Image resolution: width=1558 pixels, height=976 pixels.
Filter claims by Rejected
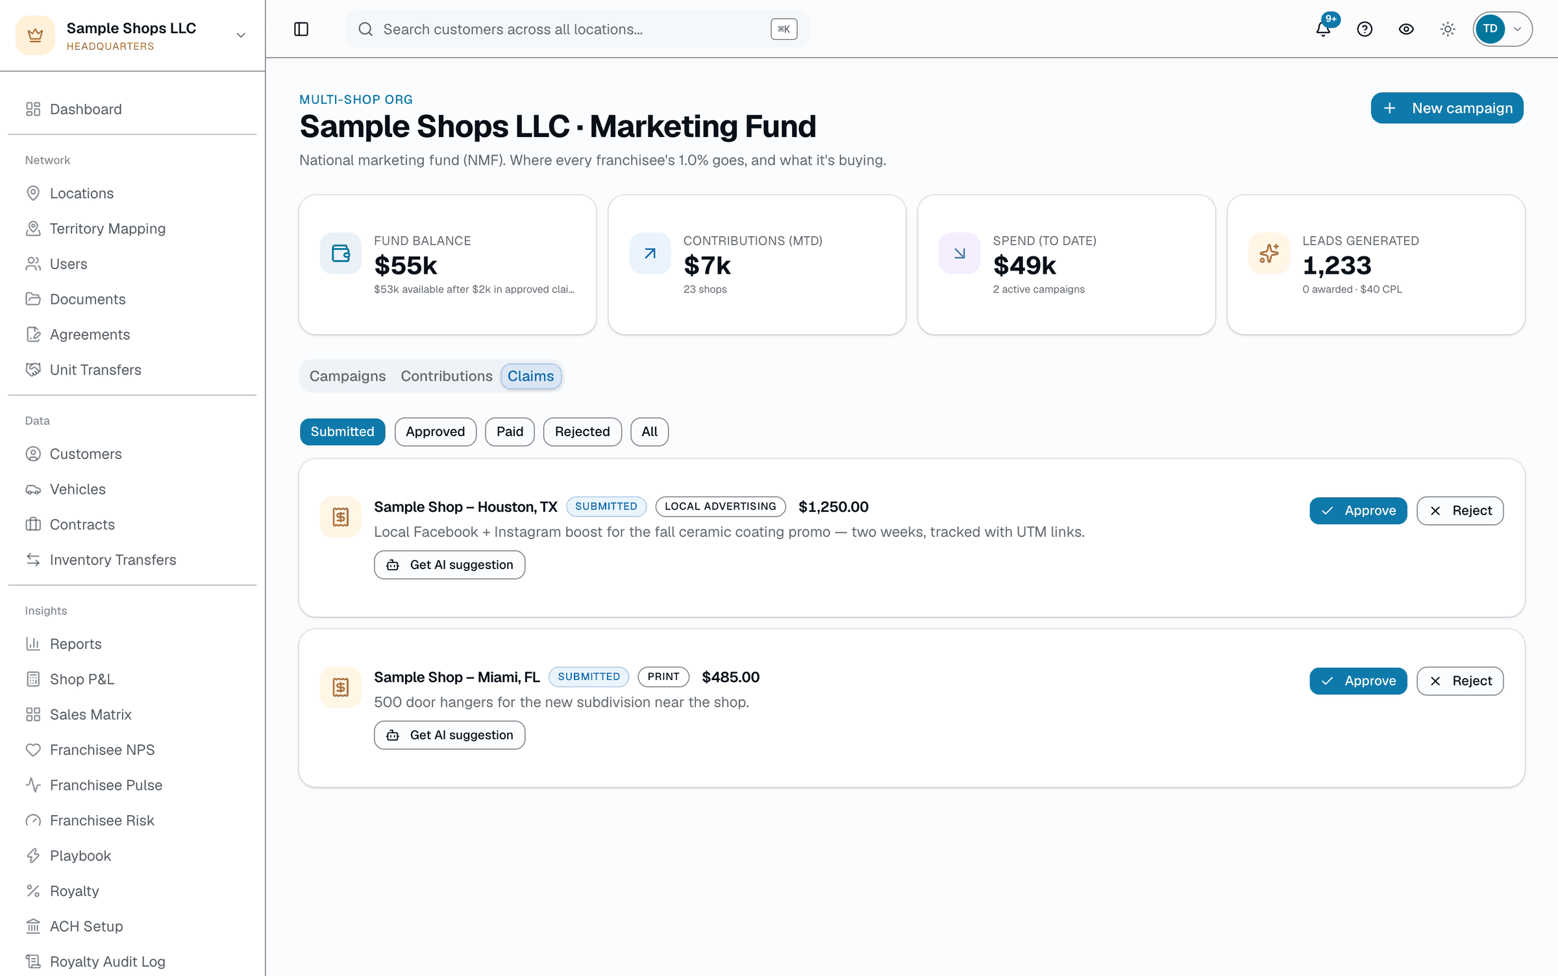[582, 432]
